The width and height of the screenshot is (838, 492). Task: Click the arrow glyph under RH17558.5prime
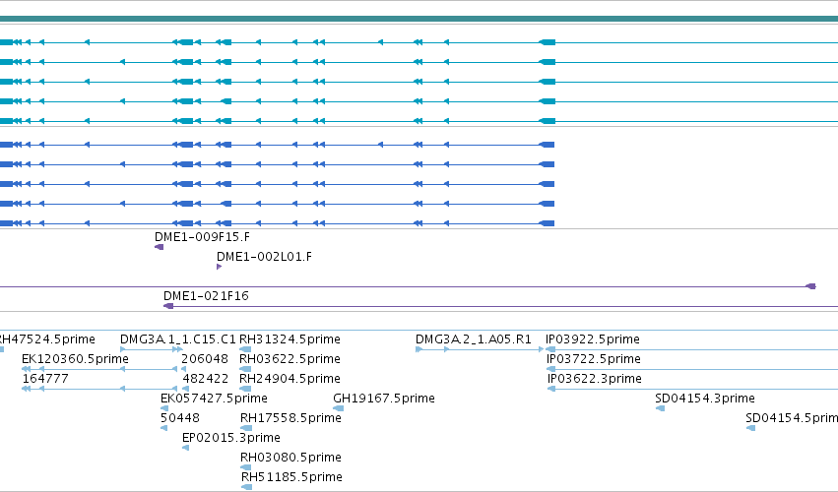(246, 428)
